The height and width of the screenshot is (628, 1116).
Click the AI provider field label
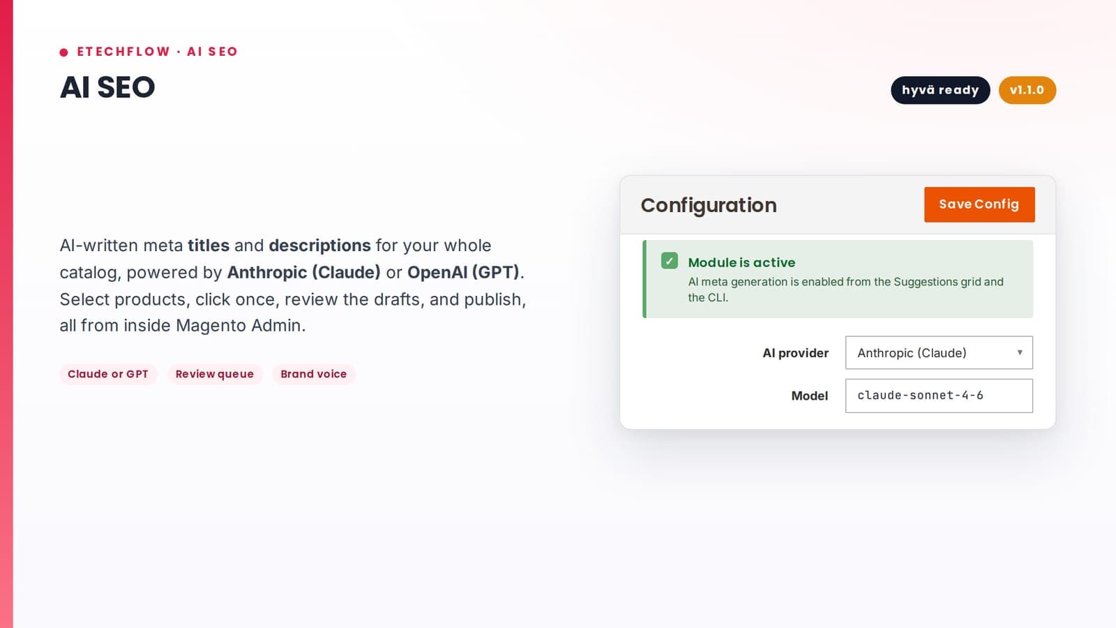(x=796, y=353)
